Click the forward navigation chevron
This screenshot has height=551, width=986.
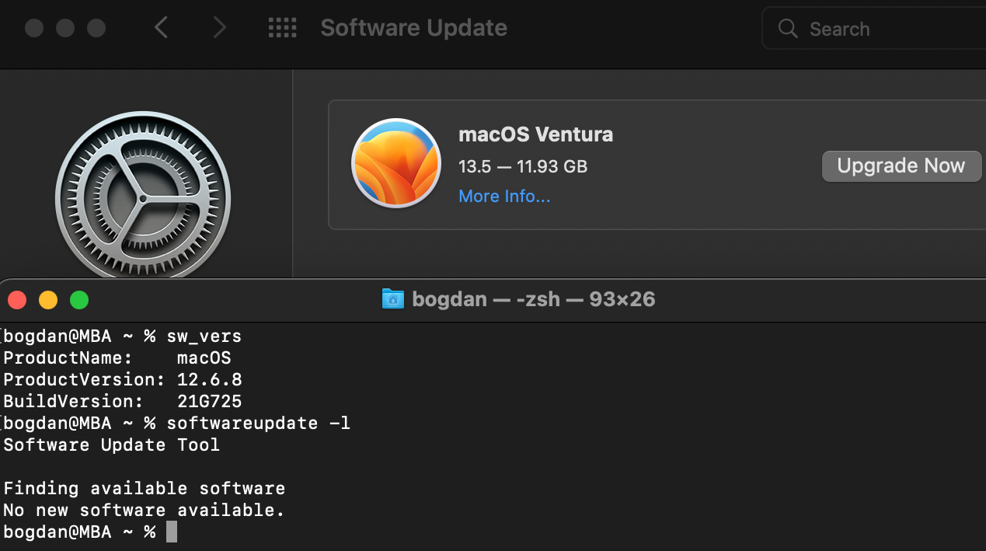(x=220, y=29)
